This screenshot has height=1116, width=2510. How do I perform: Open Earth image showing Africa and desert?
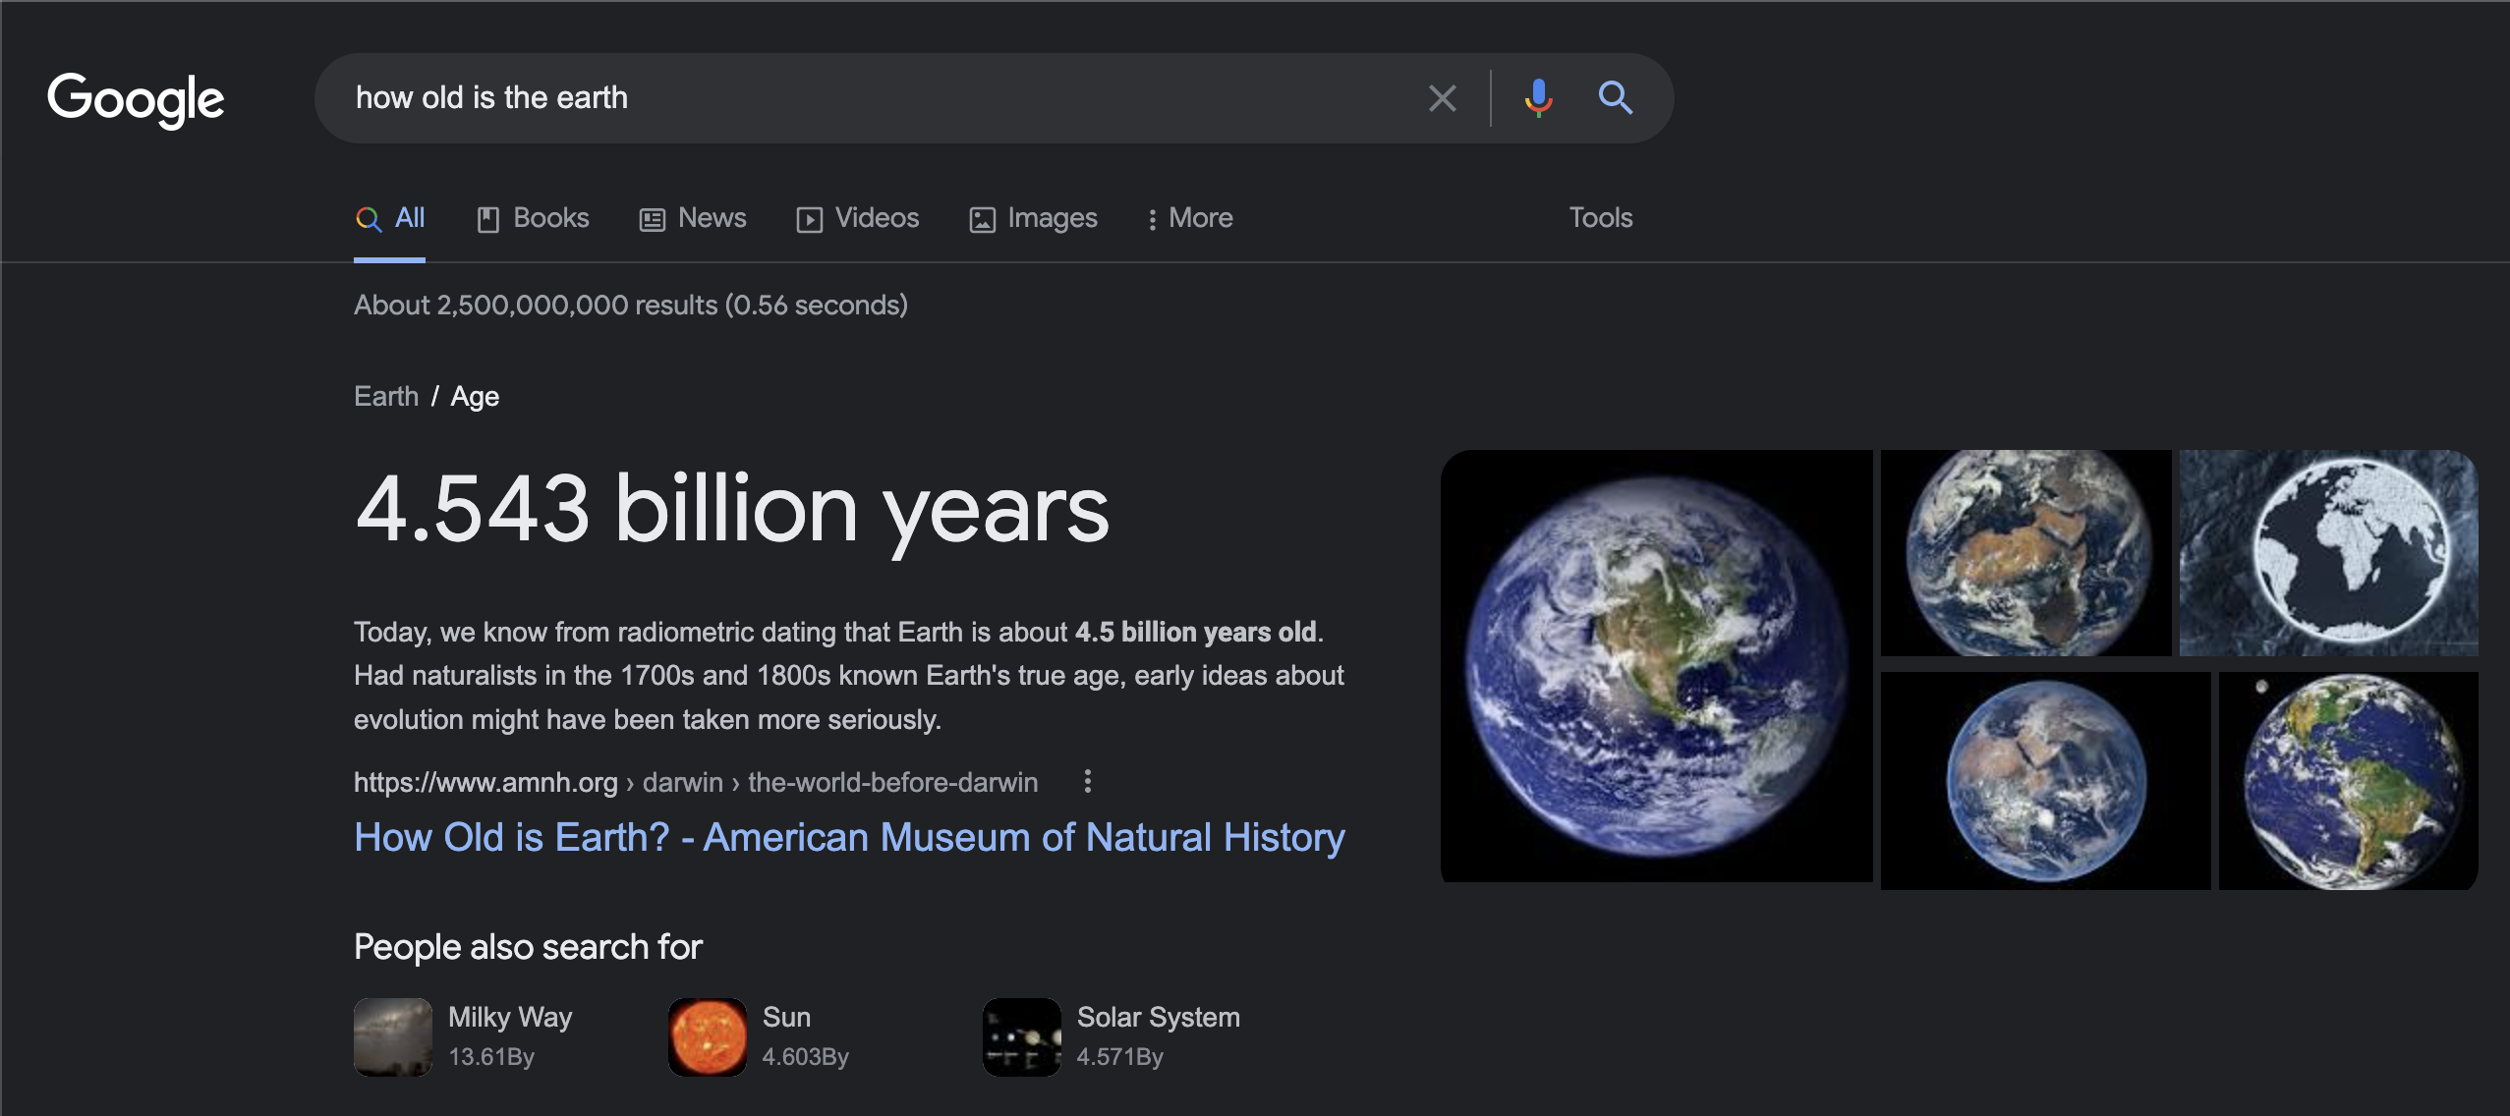coord(2025,553)
